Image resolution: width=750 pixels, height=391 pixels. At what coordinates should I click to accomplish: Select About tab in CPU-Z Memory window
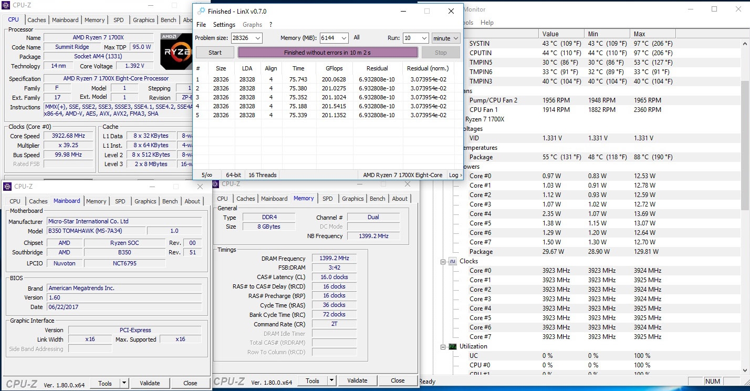click(400, 199)
